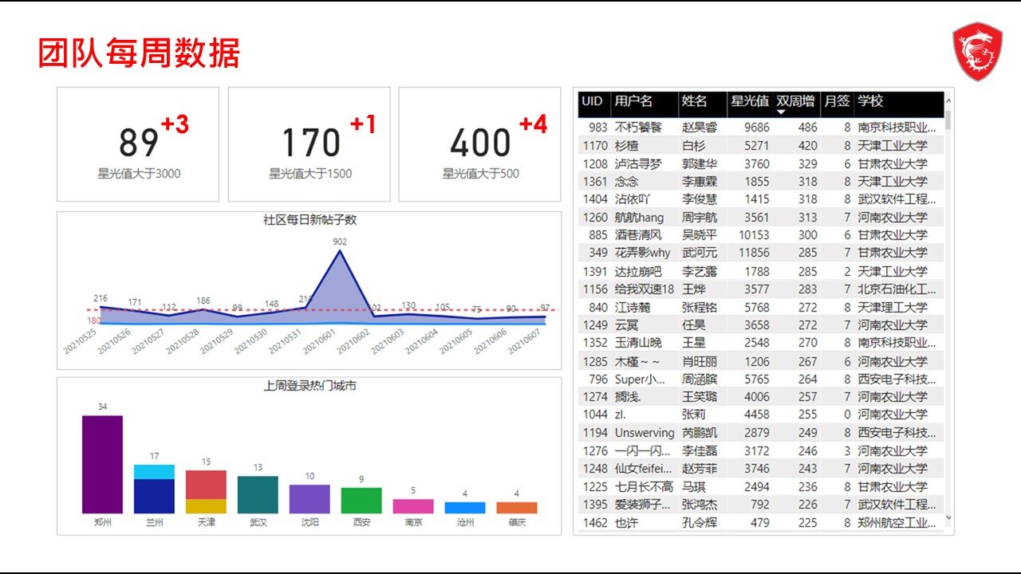This screenshot has height=574, width=1021.
Task: Select the purple 郑州 bar
Action: tap(102, 464)
